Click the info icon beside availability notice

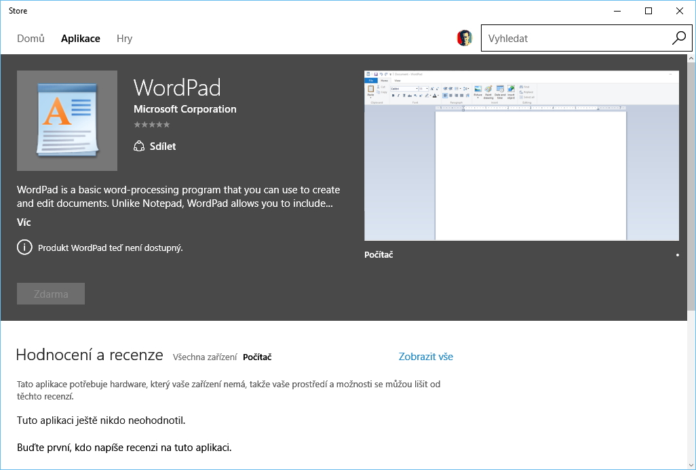[24, 248]
